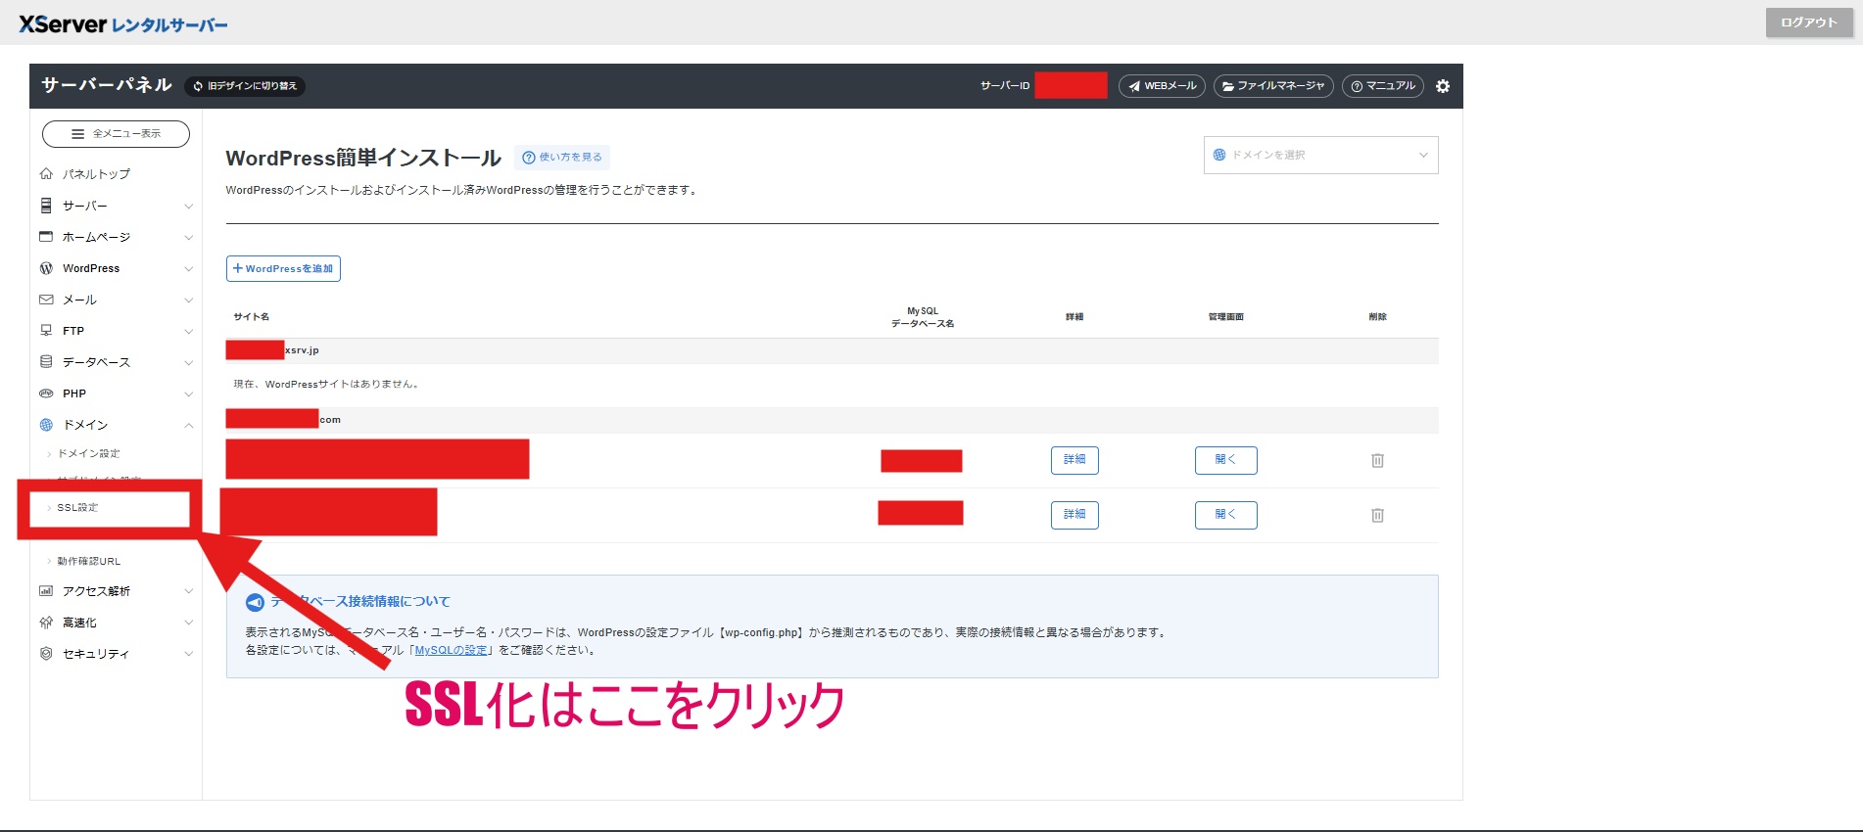Delete the second WordPress site via trash icon
1863x832 pixels.
(1377, 515)
